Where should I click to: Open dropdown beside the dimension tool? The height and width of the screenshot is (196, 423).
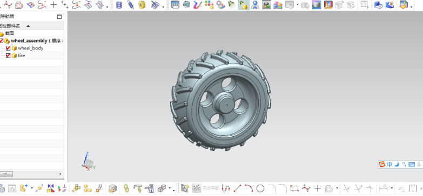click(392, 188)
